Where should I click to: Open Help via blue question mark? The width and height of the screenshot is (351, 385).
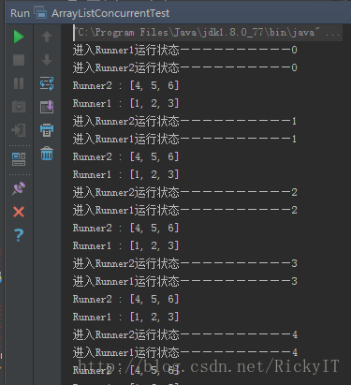pyautogui.click(x=19, y=235)
